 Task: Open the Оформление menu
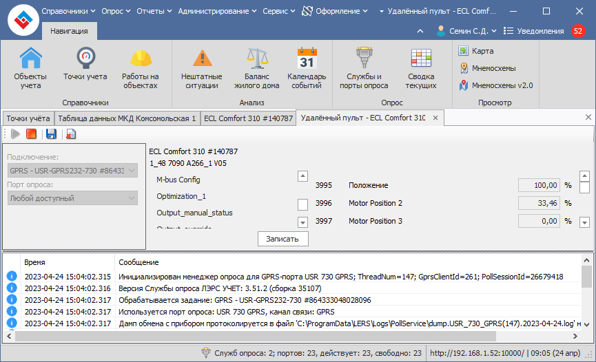pos(335,11)
